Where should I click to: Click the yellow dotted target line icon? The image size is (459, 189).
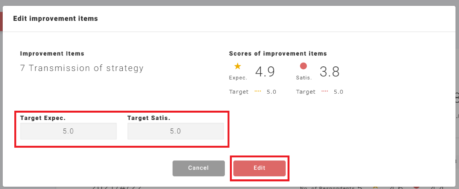pyautogui.click(x=258, y=92)
